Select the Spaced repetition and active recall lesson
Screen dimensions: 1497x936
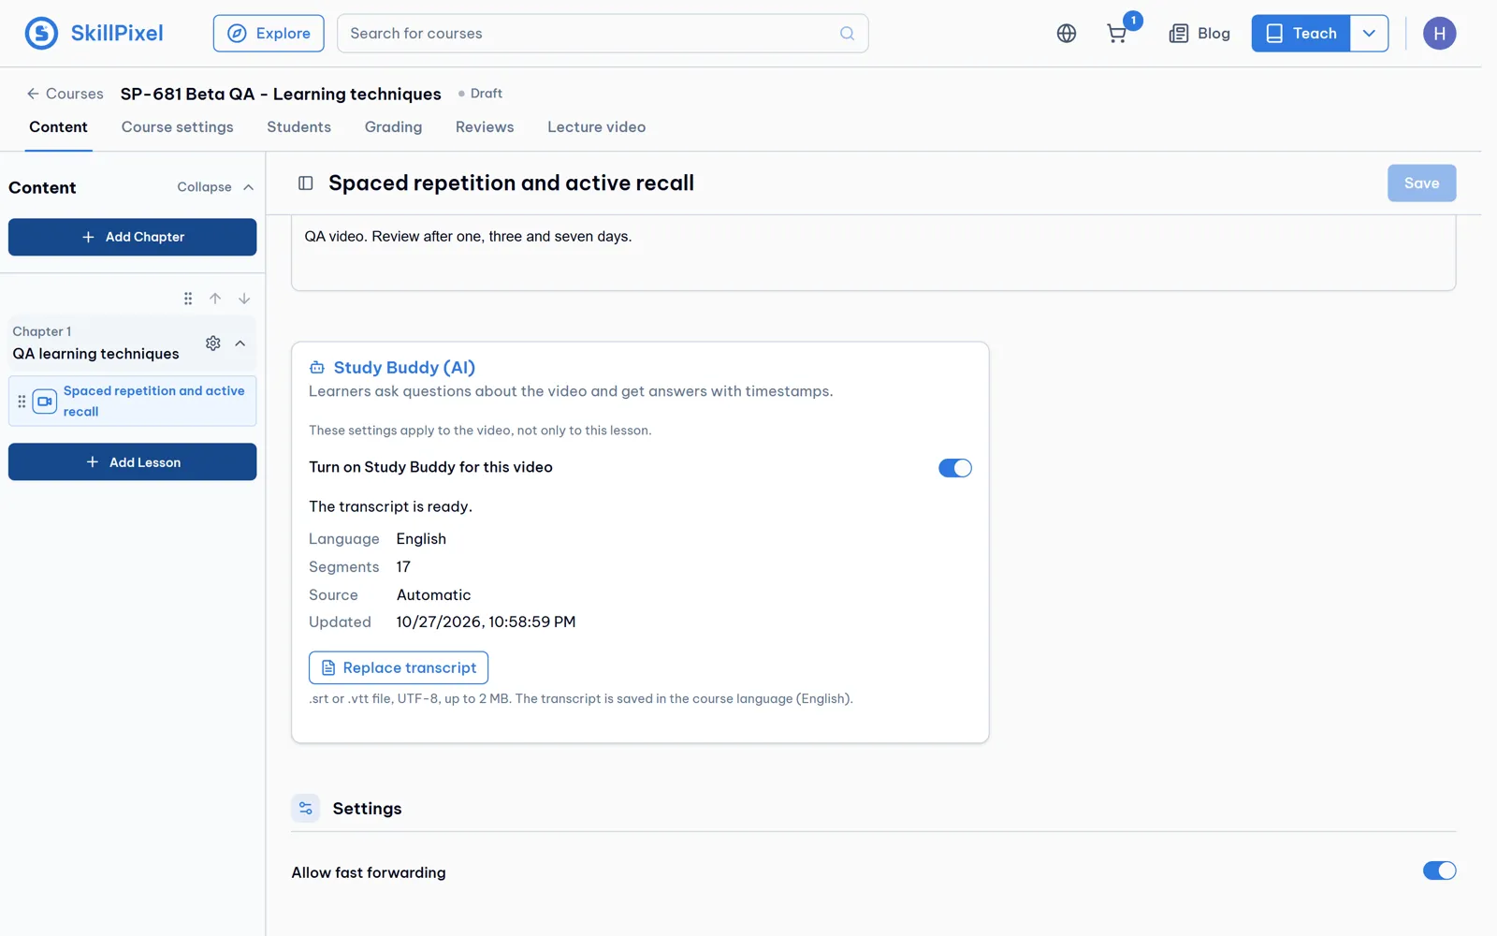pos(133,402)
